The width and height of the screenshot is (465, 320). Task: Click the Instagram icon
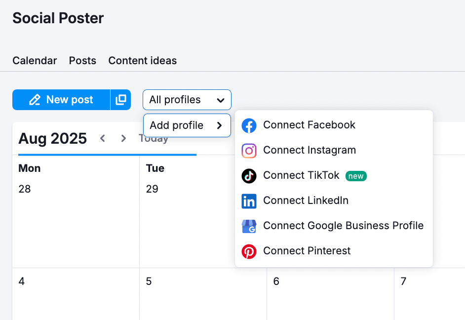pos(249,150)
